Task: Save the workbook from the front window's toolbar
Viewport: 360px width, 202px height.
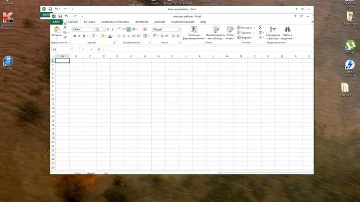Action: point(60,16)
